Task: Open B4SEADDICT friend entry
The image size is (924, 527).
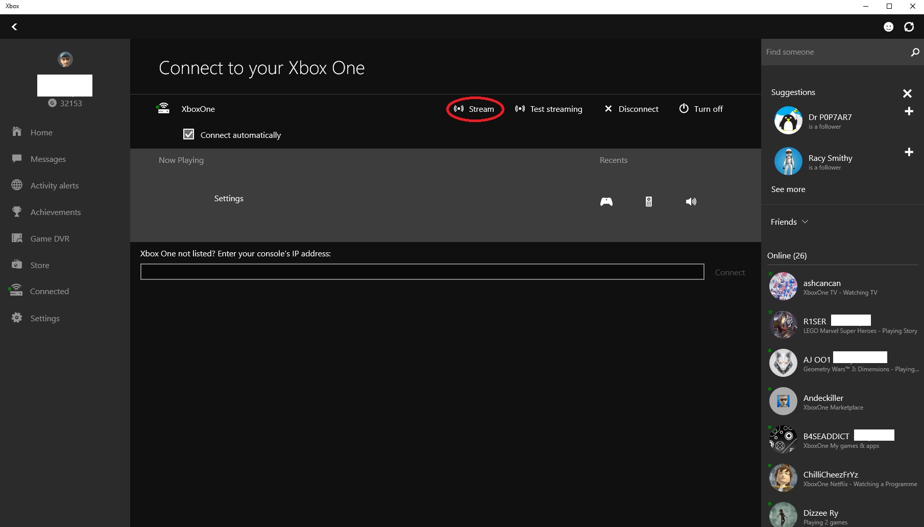Action: pyautogui.click(x=842, y=440)
